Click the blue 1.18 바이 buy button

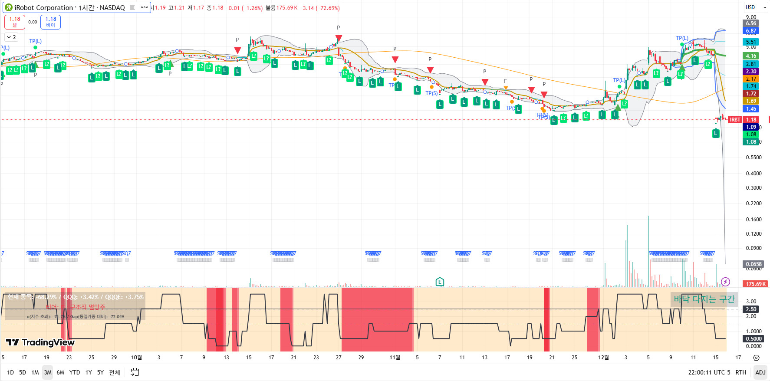51,22
